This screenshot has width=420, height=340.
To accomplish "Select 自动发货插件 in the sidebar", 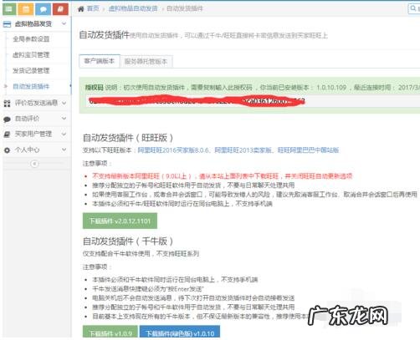I will 31,87.
